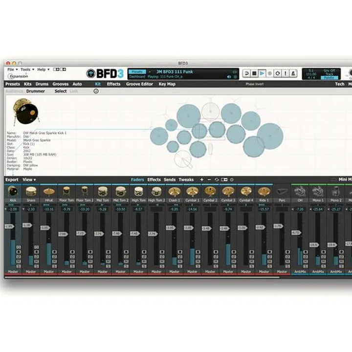Stop playback with the square stop button
Screen dimensions: 352x352
click(x=254, y=73)
